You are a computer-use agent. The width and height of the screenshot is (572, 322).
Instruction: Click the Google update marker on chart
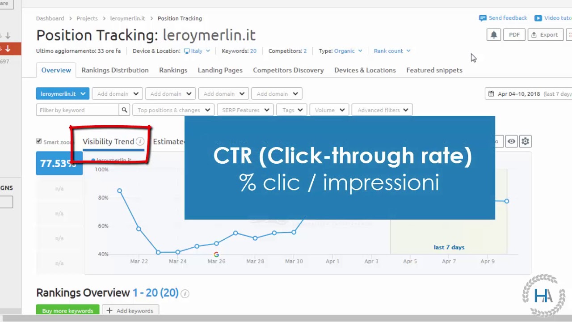[x=216, y=254]
